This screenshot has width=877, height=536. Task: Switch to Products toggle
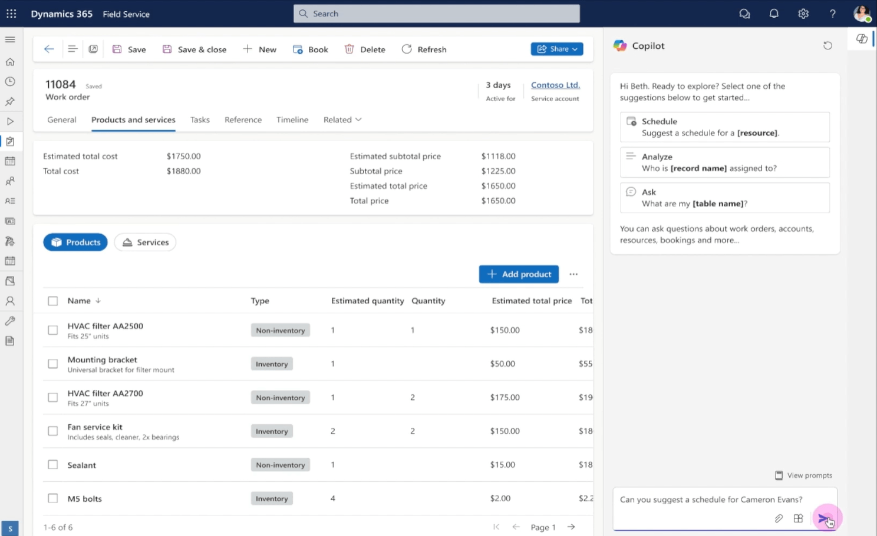pyautogui.click(x=75, y=242)
